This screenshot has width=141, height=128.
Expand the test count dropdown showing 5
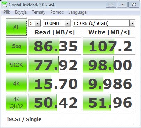tap(38, 23)
